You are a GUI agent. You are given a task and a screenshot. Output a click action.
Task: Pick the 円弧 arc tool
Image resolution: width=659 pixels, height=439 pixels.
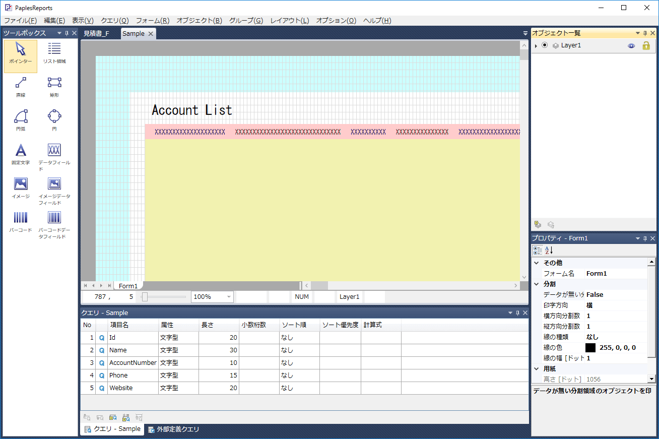(x=21, y=120)
